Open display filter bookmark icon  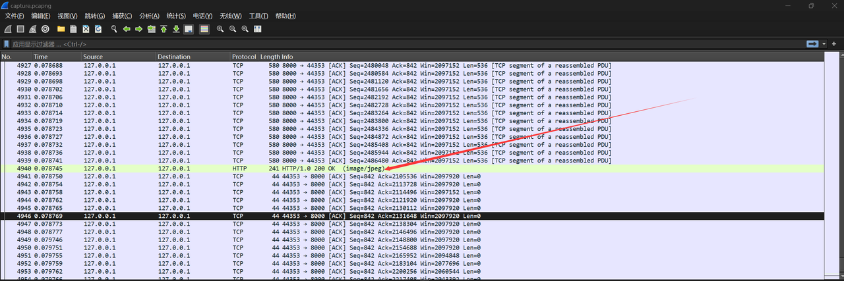coord(6,44)
